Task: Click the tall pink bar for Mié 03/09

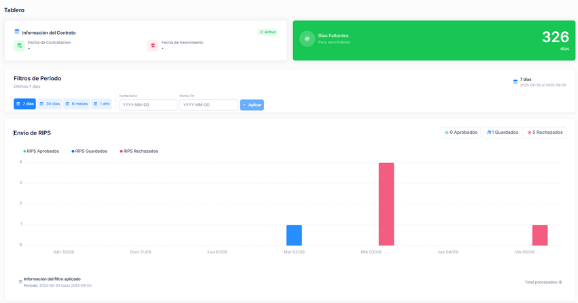Action: [386, 204]
